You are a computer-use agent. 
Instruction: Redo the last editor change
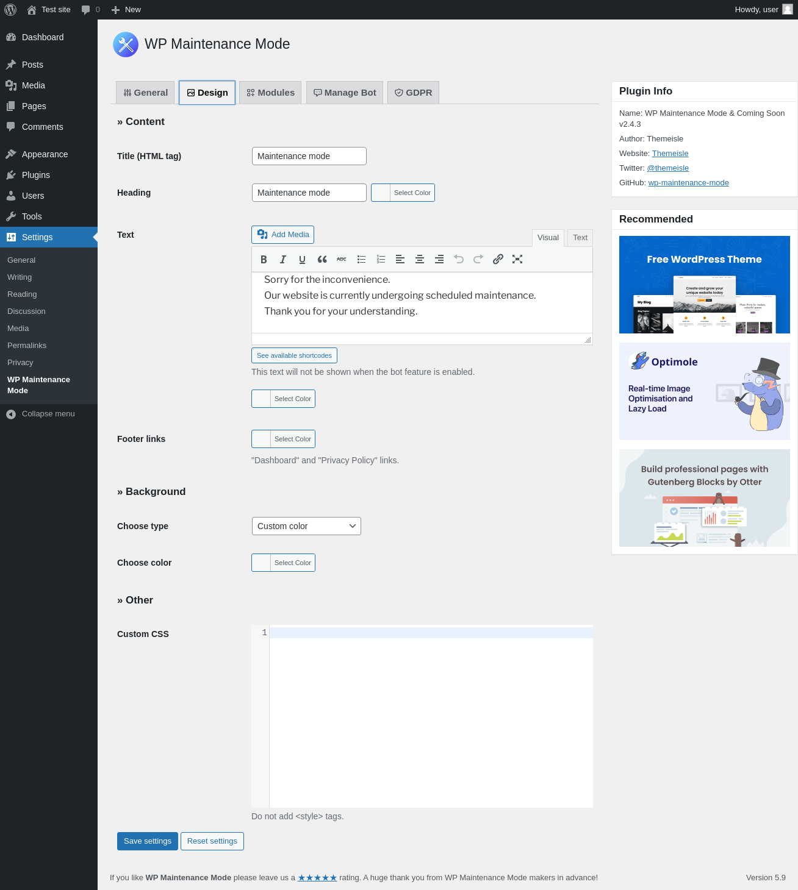(478, 259)
